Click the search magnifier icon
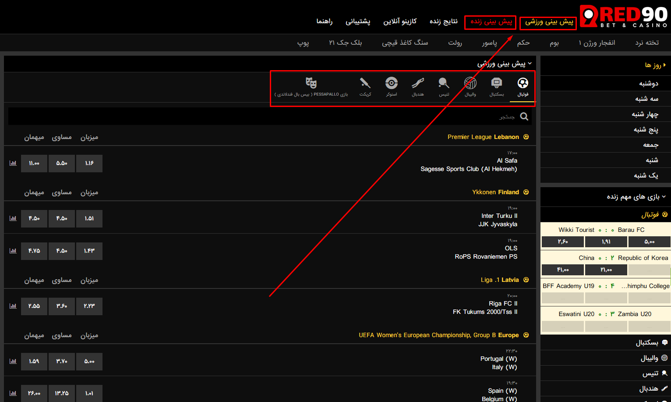Image resolution: width=671 pixels, height=402 pixels. tap(524, 116)
